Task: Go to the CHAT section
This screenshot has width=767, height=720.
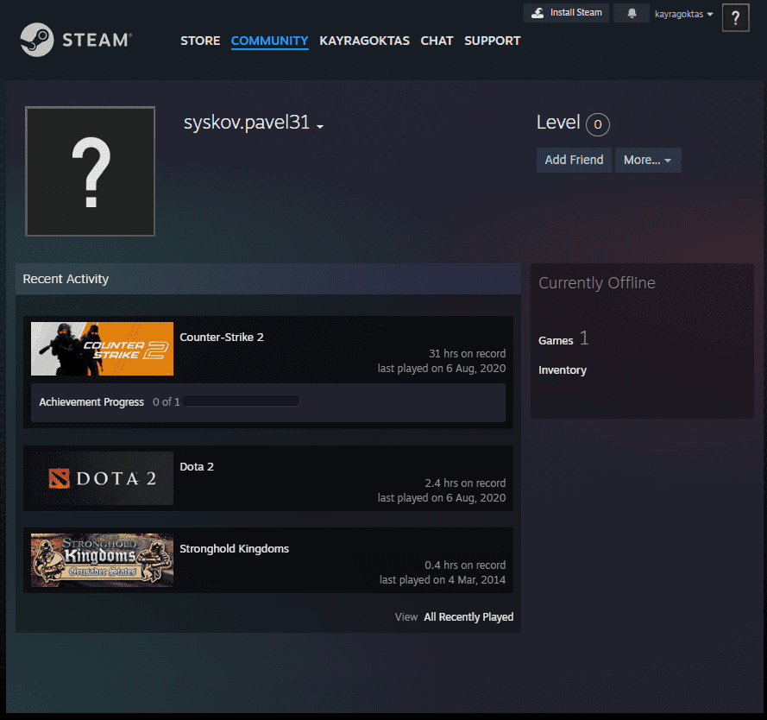Action: coord(437,41)
